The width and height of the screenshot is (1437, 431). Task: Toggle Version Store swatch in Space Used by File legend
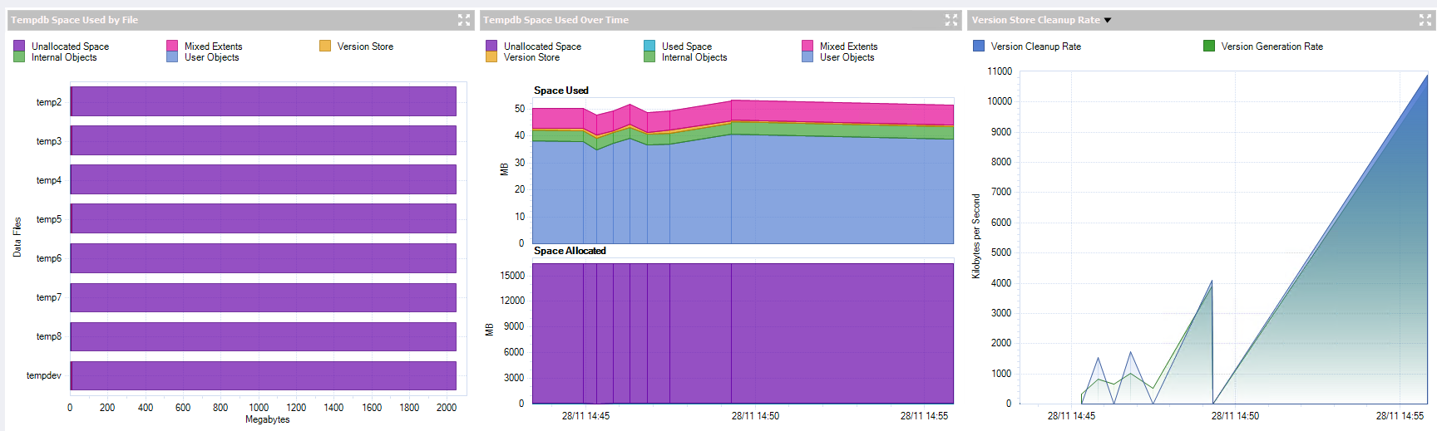tap(325, 47)
